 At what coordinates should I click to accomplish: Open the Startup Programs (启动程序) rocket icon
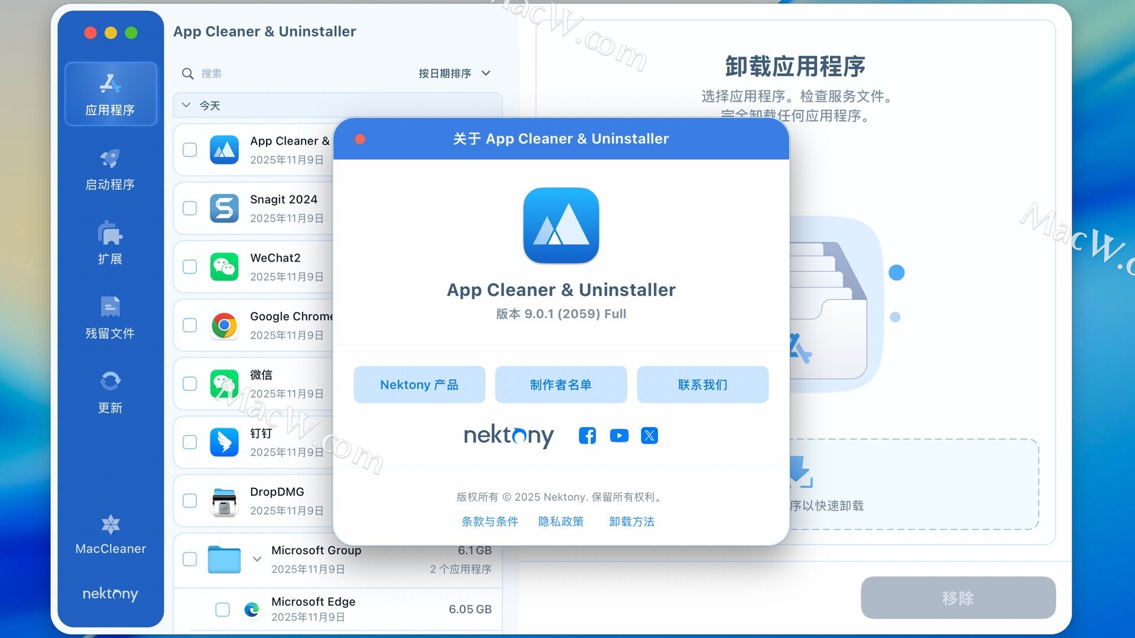coord(111,159)
